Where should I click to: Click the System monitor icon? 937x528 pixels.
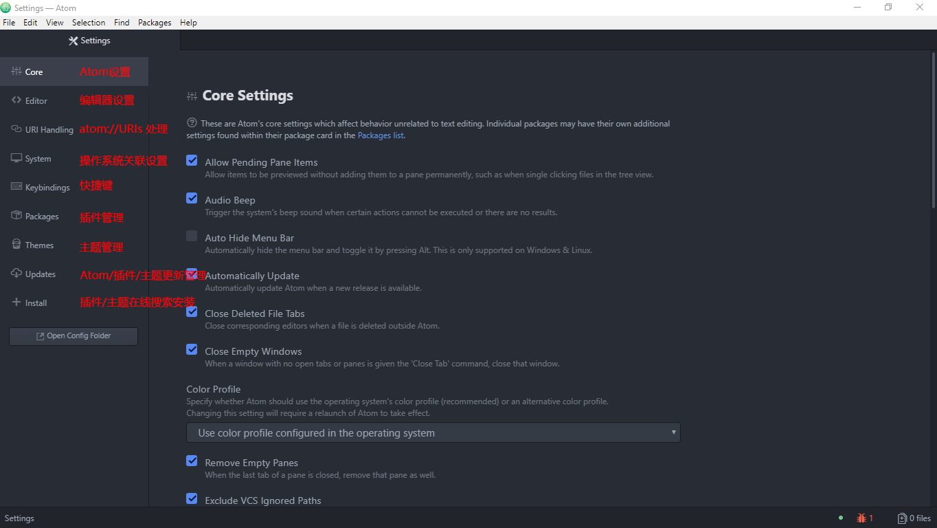pyautogui.click(x=16, y=158)
